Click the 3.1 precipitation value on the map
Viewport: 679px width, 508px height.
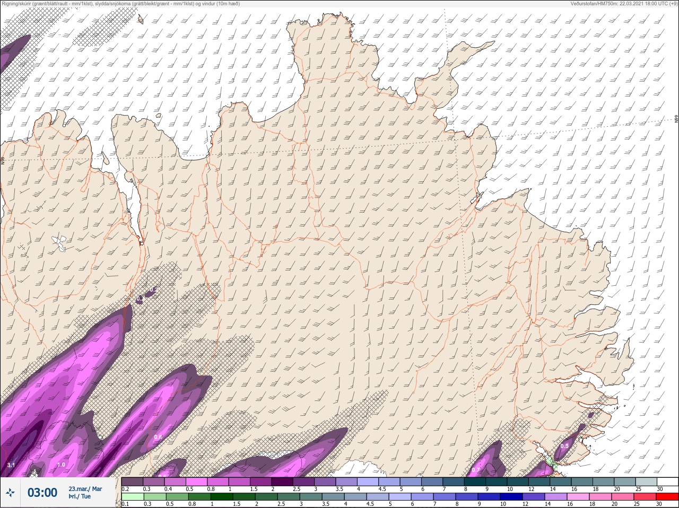coord(11,465)
